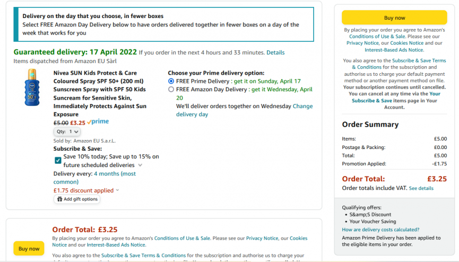Click the gift icon in Add gift options

tap(60, 199)
